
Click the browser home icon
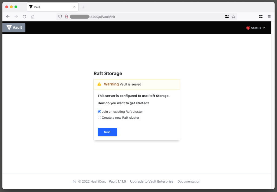(32, 16)
